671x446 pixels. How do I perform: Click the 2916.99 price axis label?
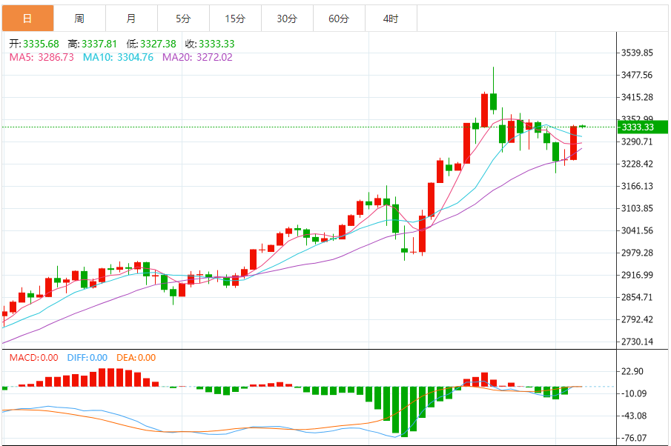point(637,275)
